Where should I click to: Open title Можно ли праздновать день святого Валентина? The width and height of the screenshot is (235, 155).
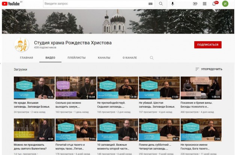point(30,147)
